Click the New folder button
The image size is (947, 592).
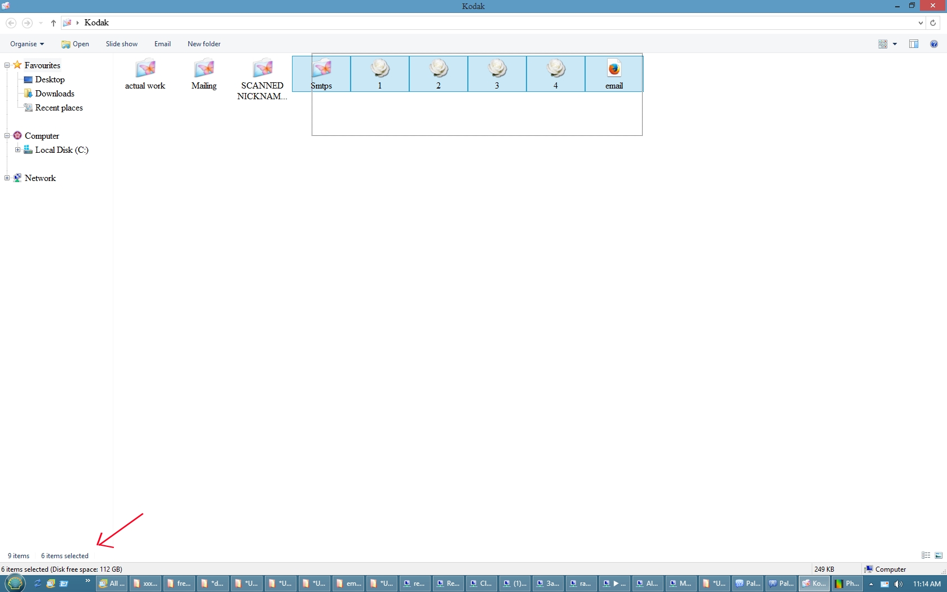(x=204, y=44)
